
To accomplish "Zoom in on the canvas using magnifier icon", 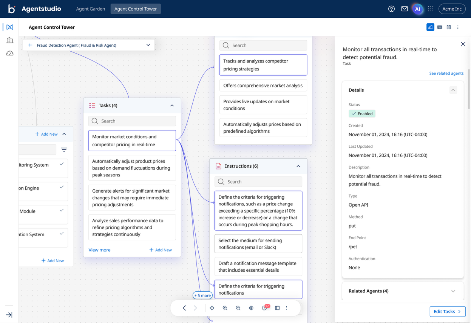I will tap(225, 308).
